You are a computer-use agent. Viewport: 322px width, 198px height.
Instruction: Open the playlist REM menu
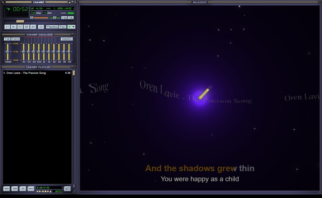(x=15, y=188)
